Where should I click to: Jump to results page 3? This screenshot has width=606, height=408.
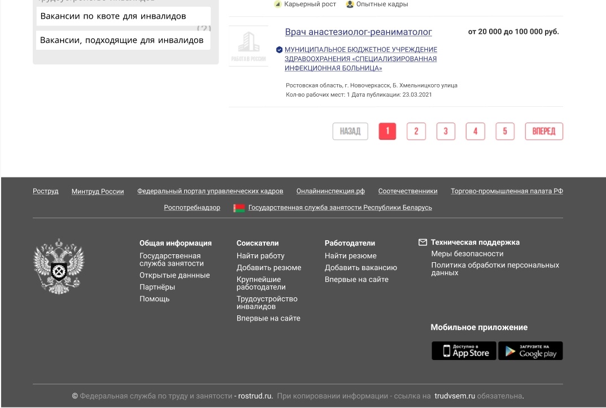coord(446,131)
